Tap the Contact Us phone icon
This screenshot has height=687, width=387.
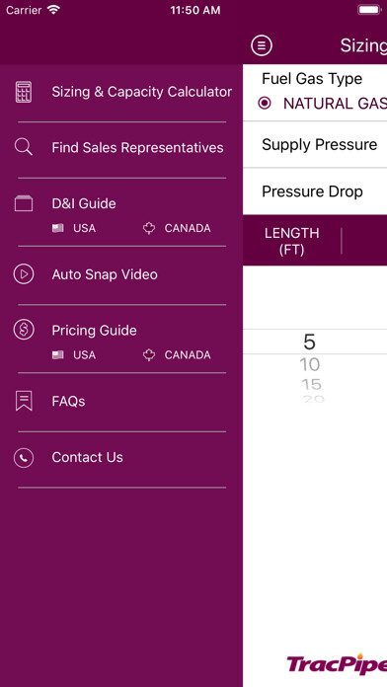click(x=24, y=458)
